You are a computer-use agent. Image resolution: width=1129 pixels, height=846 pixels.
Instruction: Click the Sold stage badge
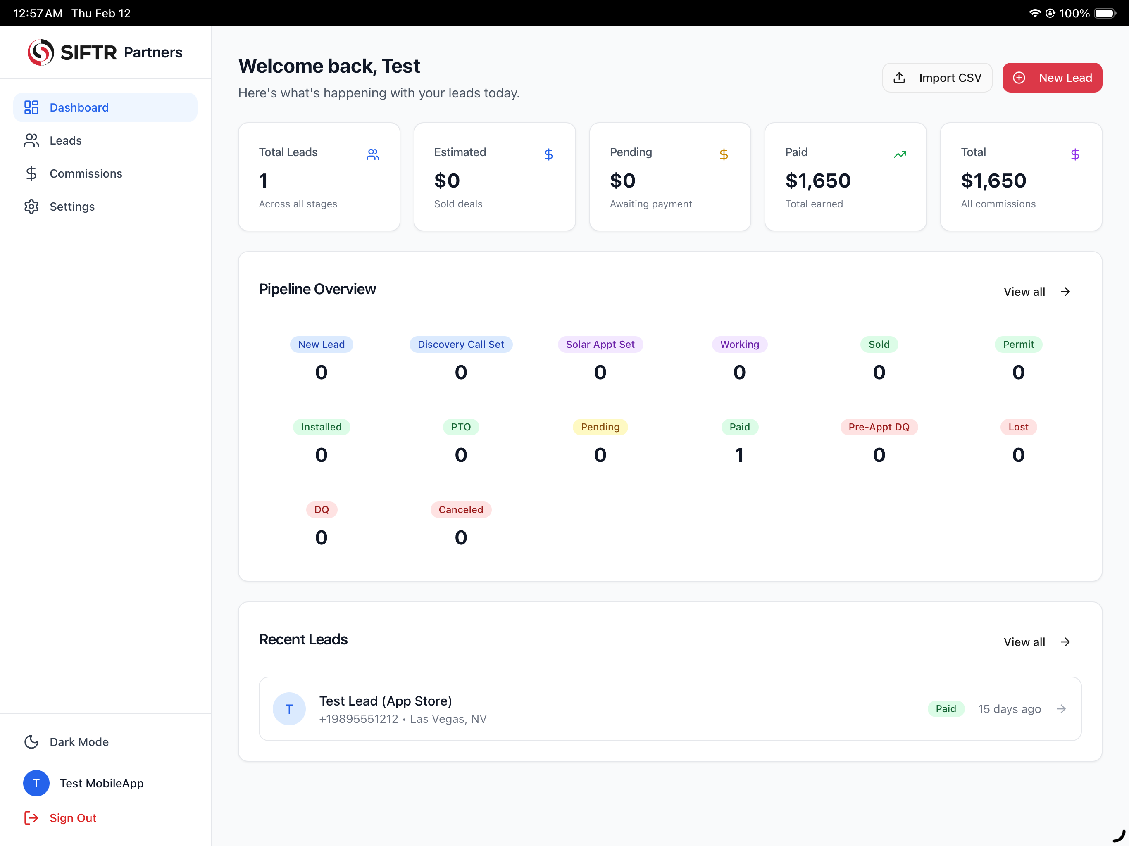(x=879, y=345)
